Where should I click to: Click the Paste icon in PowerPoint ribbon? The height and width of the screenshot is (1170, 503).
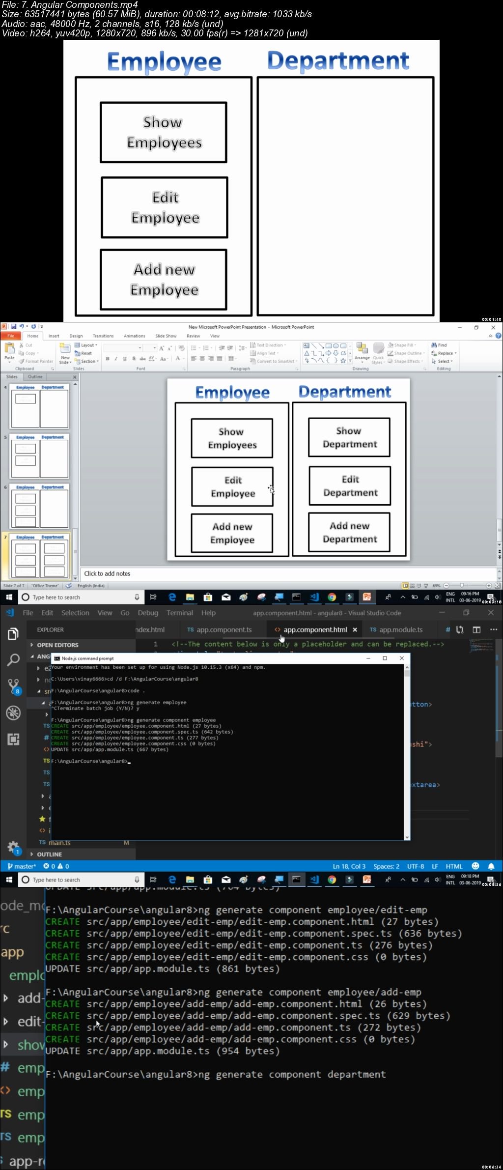click(x=9, y=352)
